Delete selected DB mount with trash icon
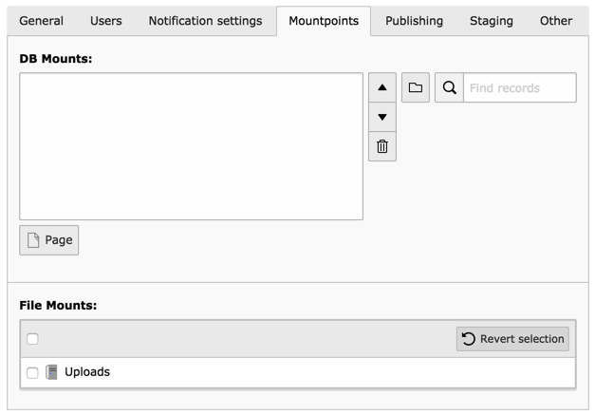The image size is (595, 415). (x=381, y=147)
